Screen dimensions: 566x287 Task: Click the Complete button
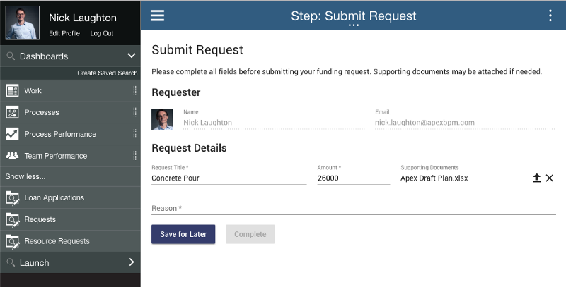(250, 234)
